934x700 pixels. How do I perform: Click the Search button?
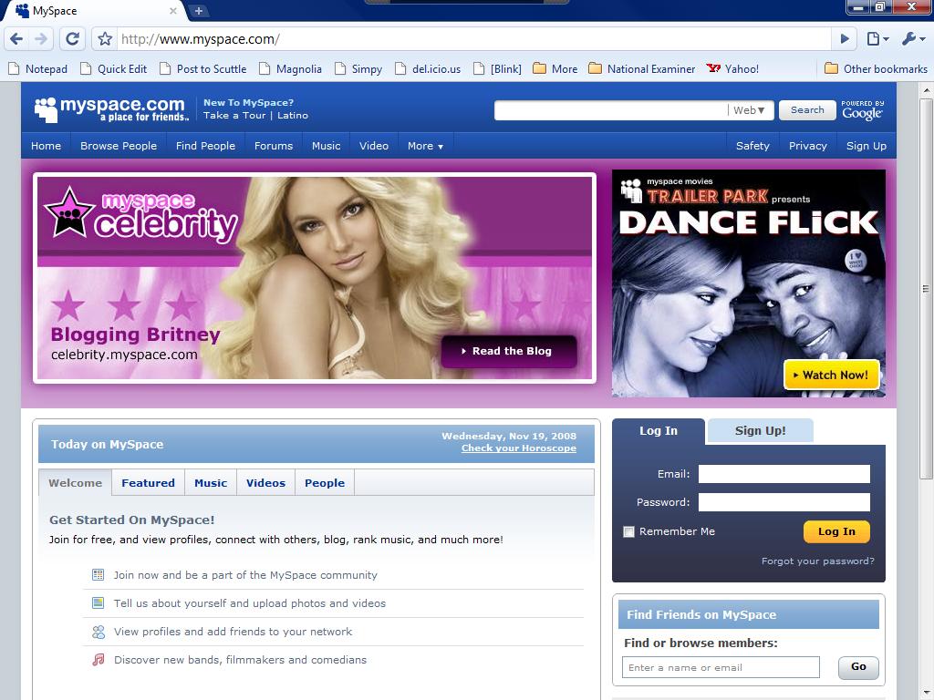pyautogui.click(x=807, y=110)
